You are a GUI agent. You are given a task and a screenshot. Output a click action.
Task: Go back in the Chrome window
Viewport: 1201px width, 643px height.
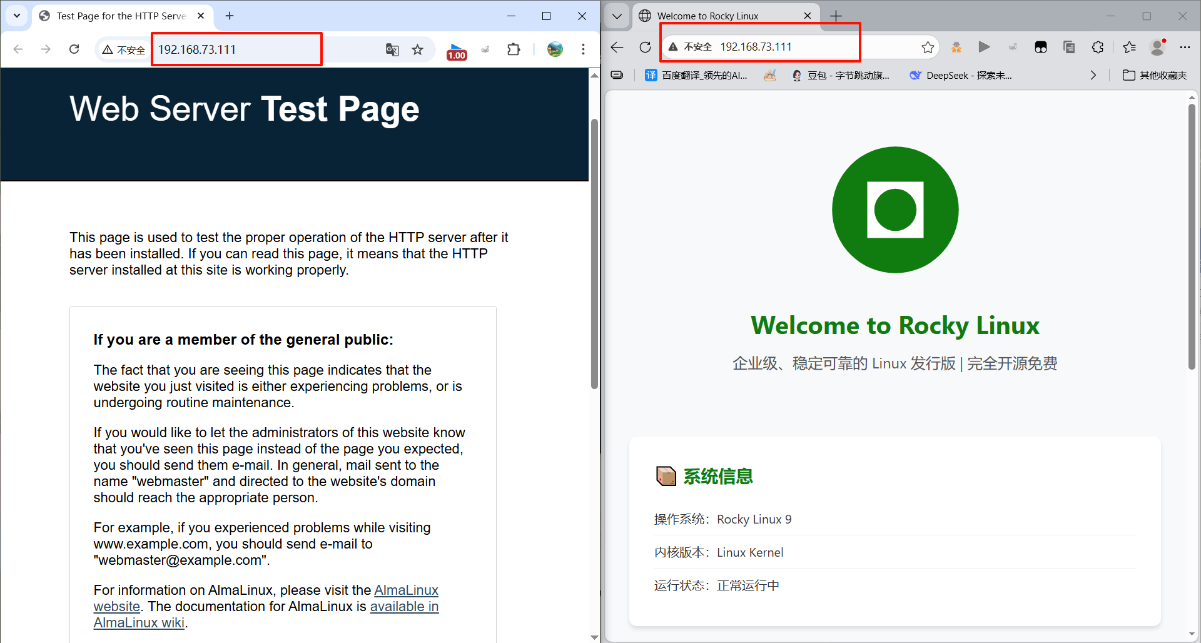18,49
